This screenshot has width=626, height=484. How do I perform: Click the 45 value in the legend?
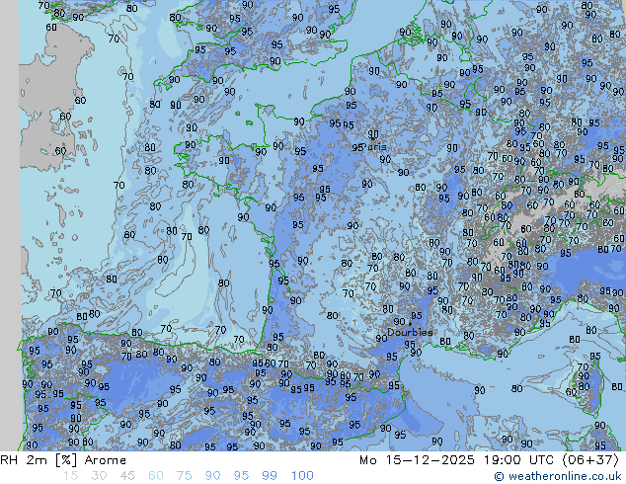(x=127, y=476)
